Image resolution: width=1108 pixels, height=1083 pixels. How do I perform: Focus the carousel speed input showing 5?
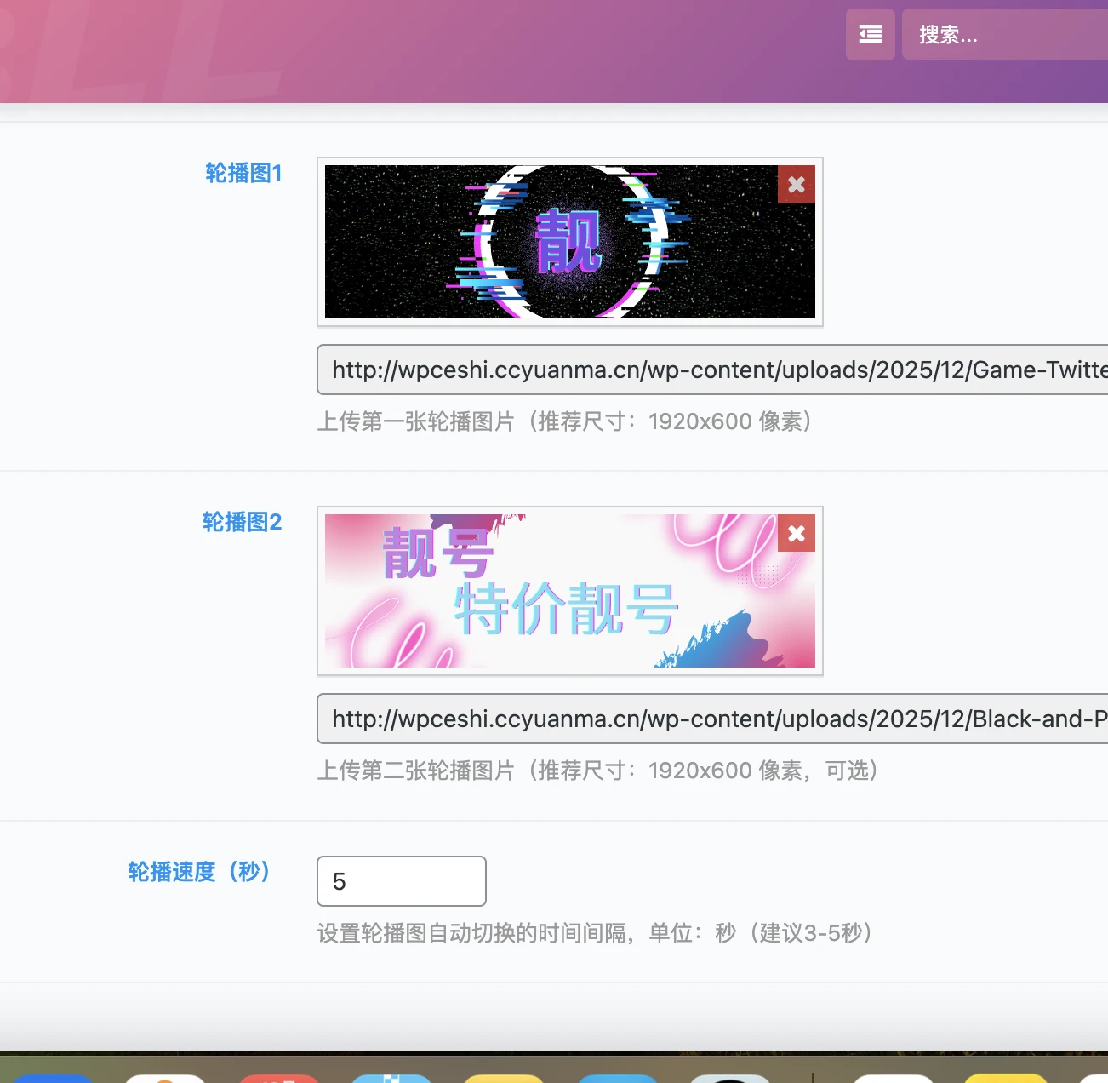pyautogui.click(x=401, y=881)
